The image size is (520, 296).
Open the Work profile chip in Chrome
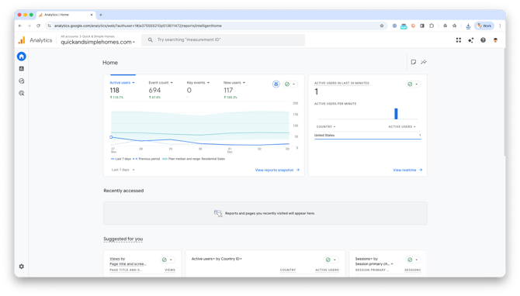(x=484, y=26)
